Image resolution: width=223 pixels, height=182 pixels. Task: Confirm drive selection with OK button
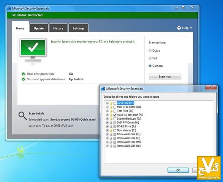click(x=178, y=170)
